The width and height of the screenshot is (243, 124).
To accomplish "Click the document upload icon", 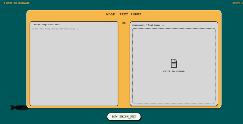I will click(x=174, y=63).
